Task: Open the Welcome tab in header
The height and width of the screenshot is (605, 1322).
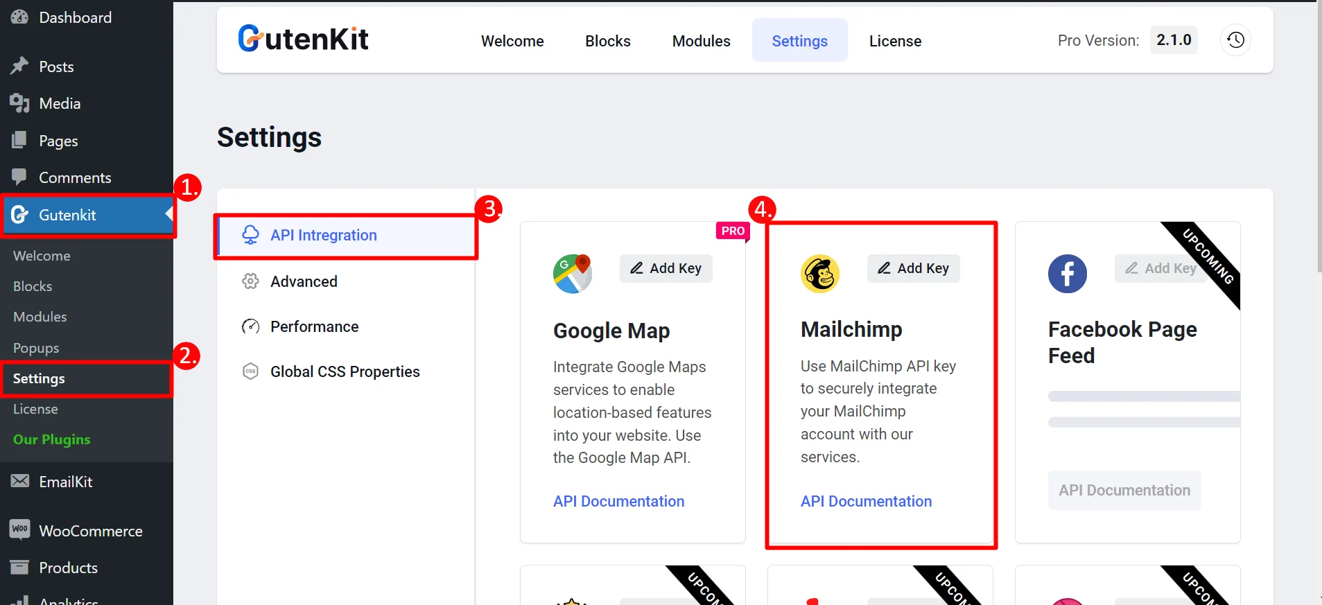Action: pos(512,41)
